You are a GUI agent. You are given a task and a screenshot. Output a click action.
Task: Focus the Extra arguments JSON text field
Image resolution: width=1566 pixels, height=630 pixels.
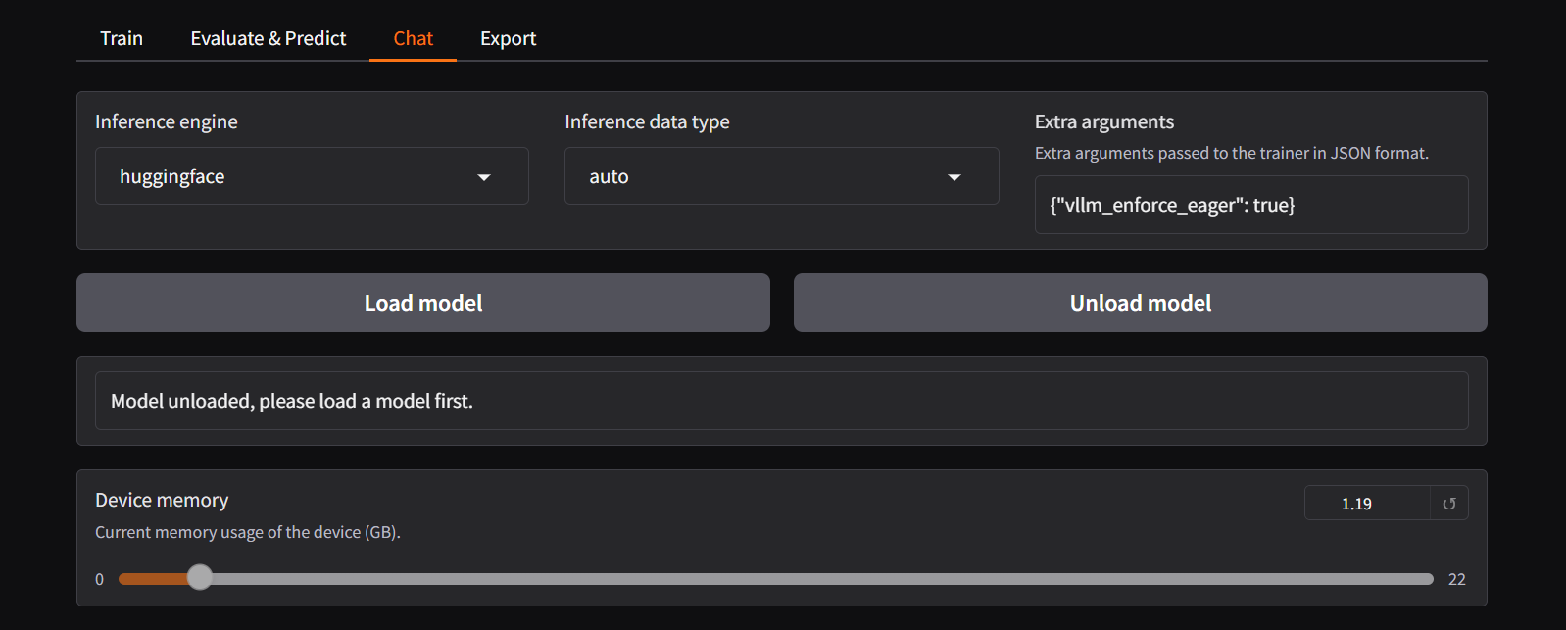[1250, 205]
